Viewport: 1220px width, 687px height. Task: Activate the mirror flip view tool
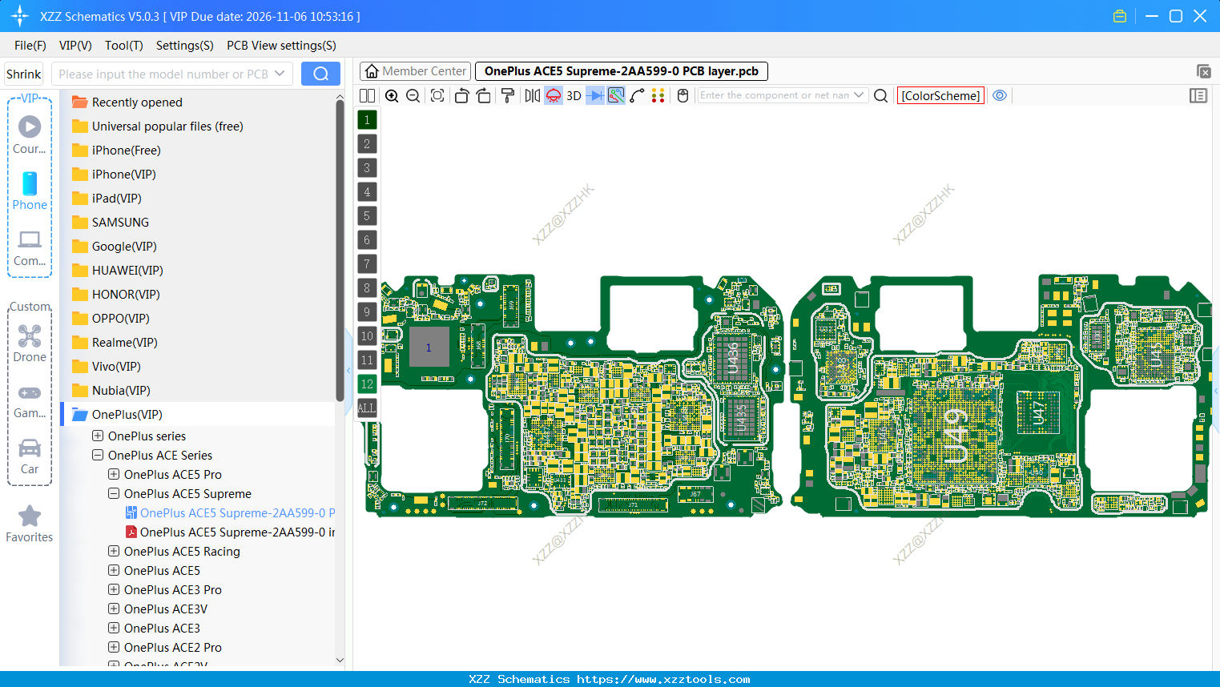[531, 95]
